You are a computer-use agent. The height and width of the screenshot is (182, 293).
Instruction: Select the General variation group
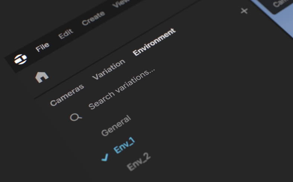tap(116, 126)
